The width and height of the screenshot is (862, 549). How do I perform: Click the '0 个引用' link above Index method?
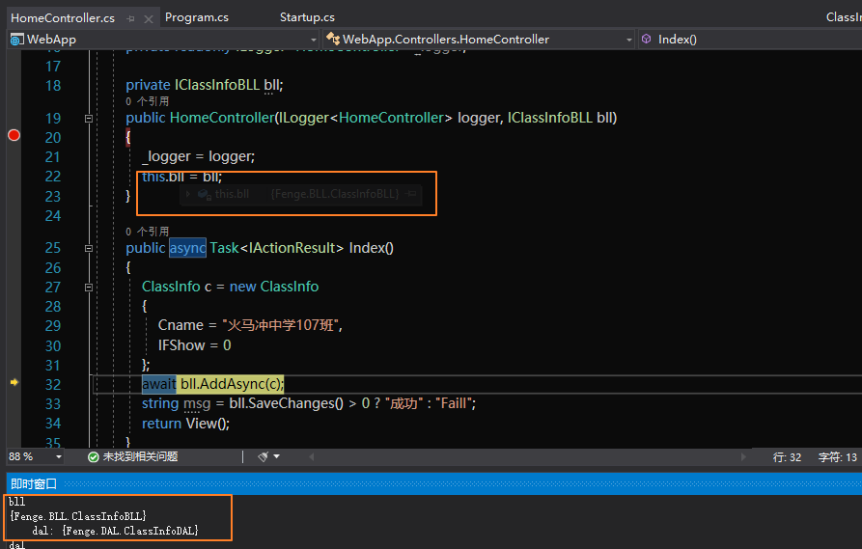(147, 232)
